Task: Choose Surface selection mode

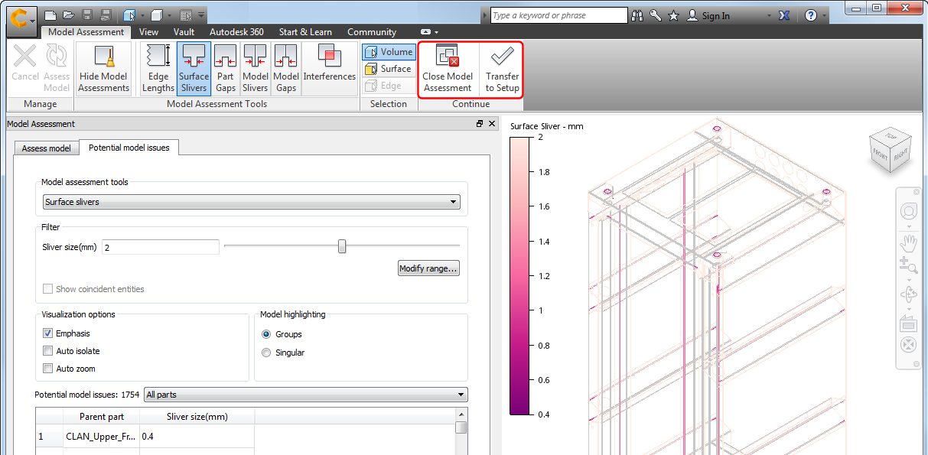Action: pos(389,69)
